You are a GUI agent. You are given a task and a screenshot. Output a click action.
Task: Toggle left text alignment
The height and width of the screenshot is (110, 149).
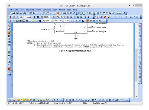(88, 21)
